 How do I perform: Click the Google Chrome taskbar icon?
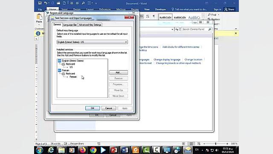[x=93, y=150]
